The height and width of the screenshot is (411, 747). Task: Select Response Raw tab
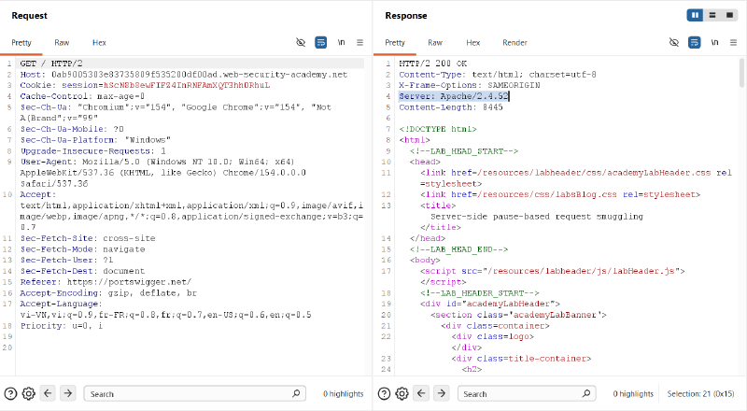[x=435, y=42]
